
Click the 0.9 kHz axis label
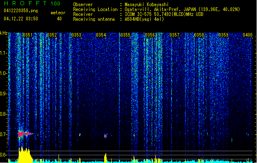(3, 94)
